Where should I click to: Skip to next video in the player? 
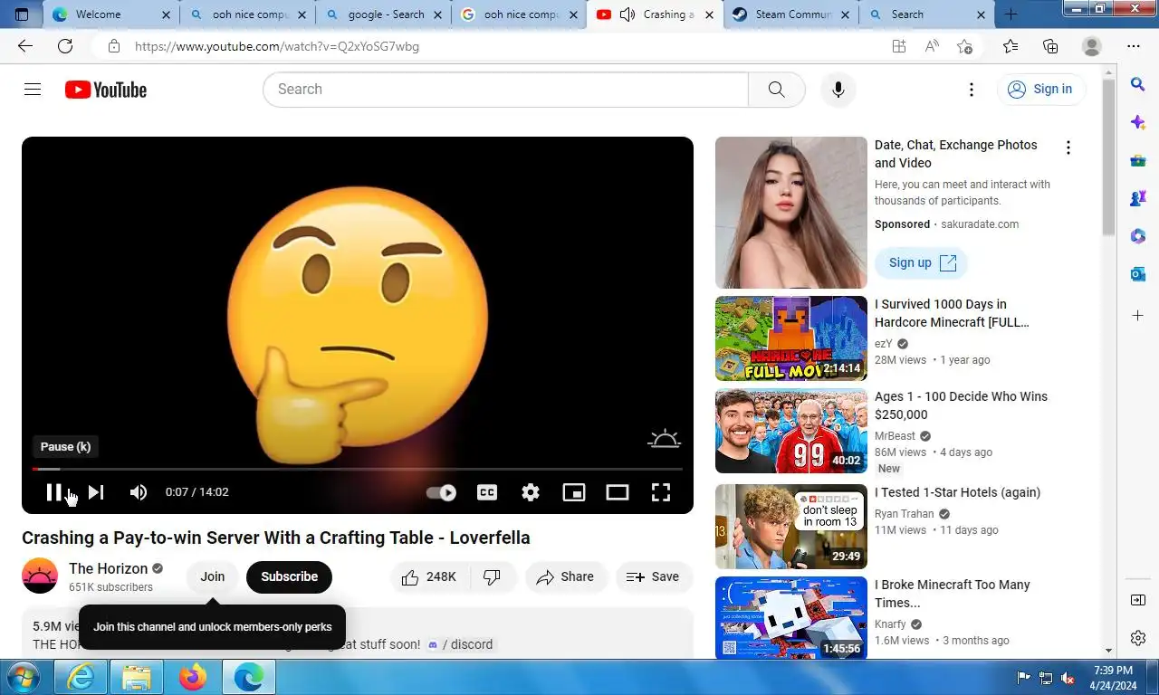click(96, 492)
